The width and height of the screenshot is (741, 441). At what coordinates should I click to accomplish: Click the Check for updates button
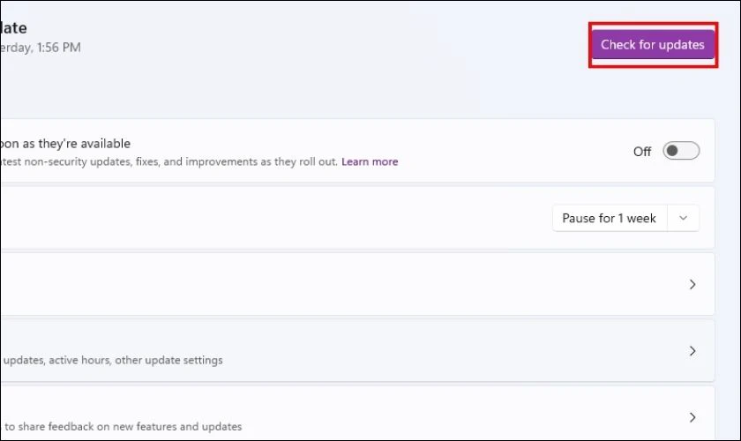[652, 44]
